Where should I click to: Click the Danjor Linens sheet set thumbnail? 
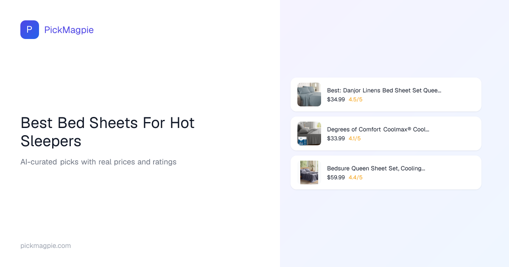coord(309,95)
